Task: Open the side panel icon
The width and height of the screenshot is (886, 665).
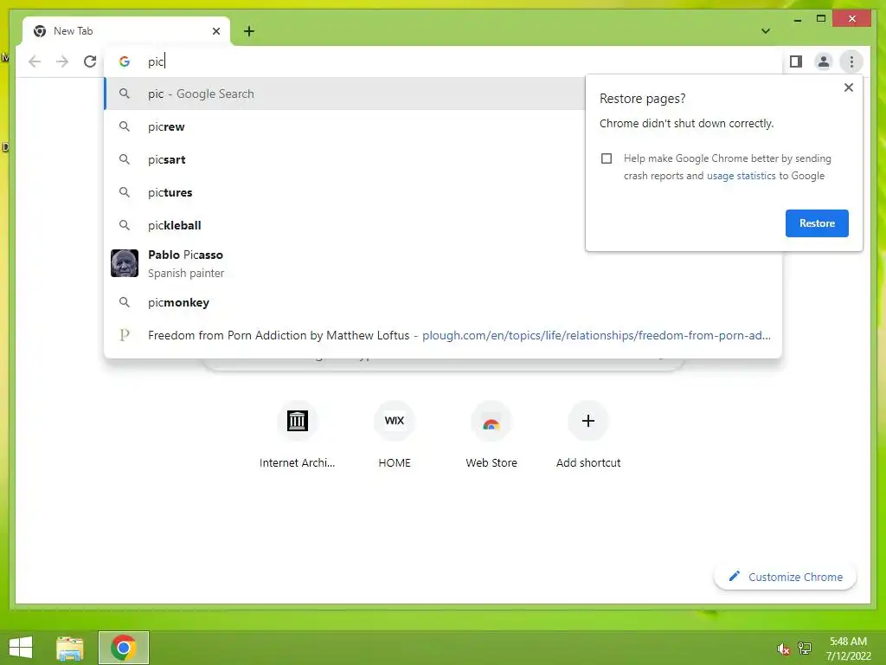Action: click(x=796, y=61)
